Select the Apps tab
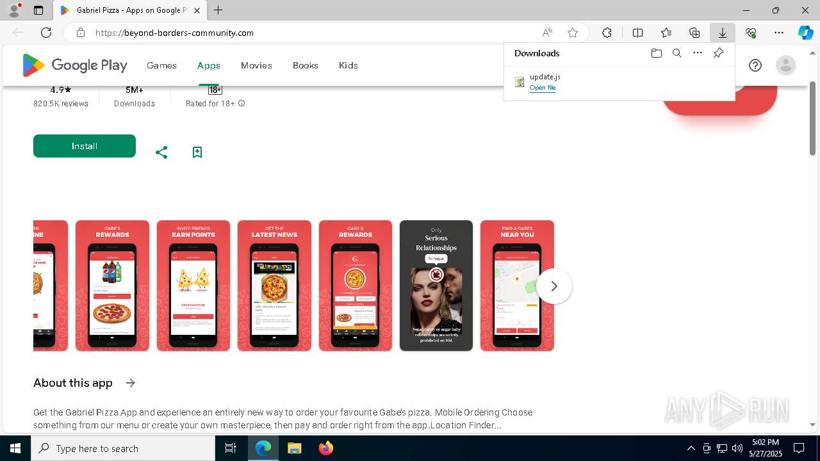This screenshot has height=461, width=820. tap(209, 65)
